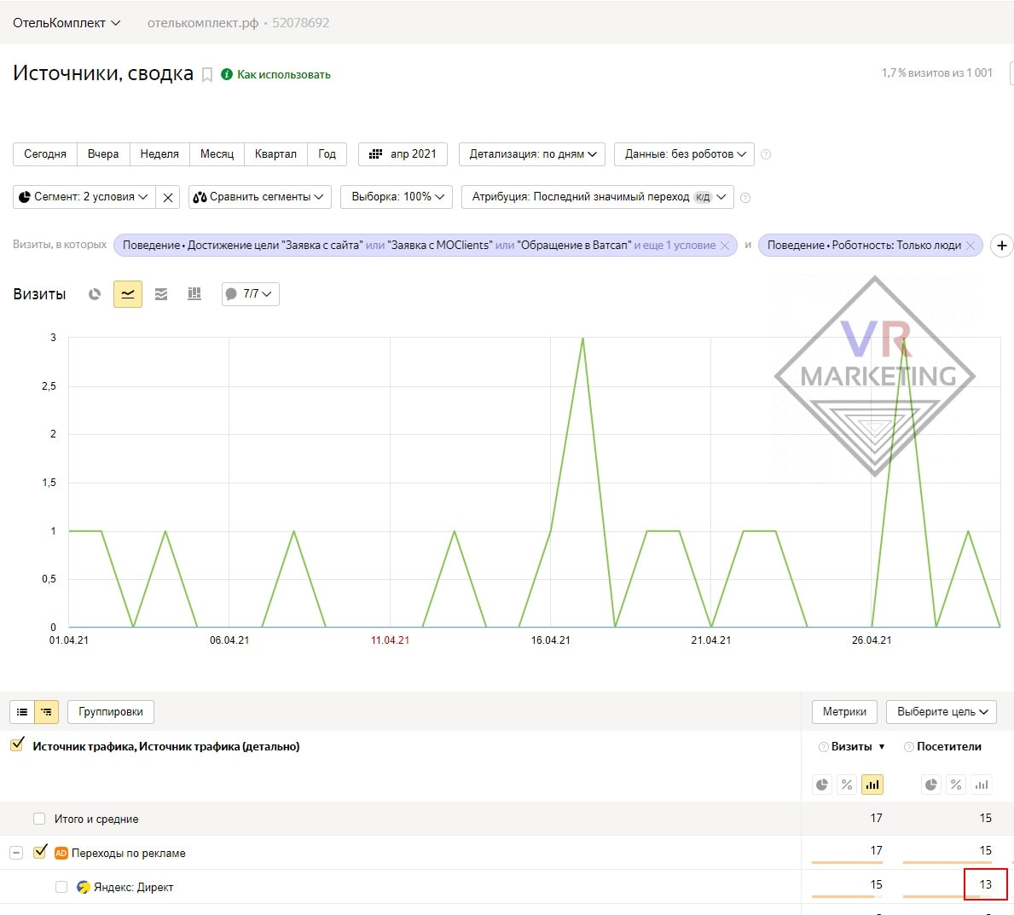
Task: Toggle the header select-all checkbox
Action: pos(17,744)
